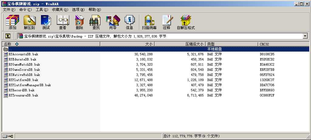The width and height of the screenshot is (311, 140).
Task: Click the CRC32 value DDA7C706
Action: point(267,85)
